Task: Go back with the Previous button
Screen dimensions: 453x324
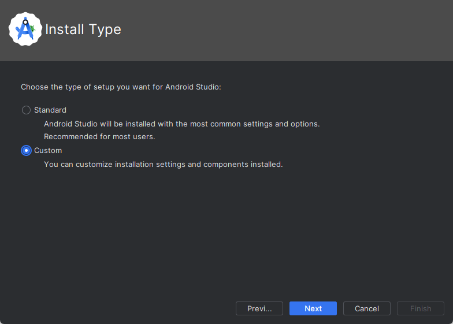Action: point(259,308)
